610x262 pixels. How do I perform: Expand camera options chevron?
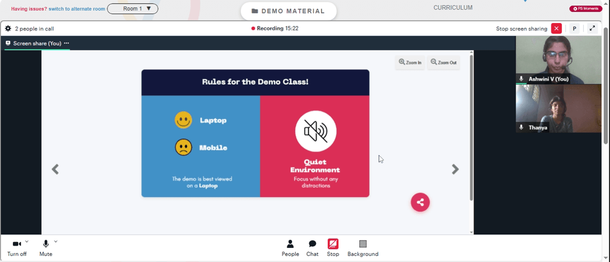click(27, 241)
